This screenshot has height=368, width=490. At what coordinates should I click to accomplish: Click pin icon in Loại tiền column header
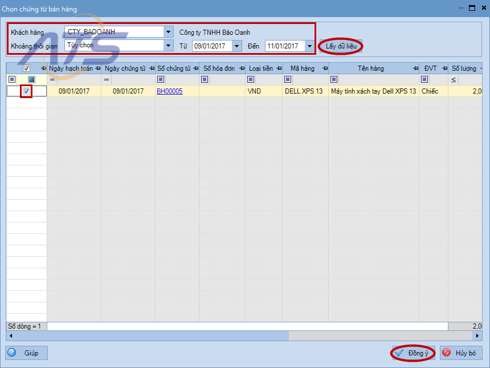coord(278,68)
